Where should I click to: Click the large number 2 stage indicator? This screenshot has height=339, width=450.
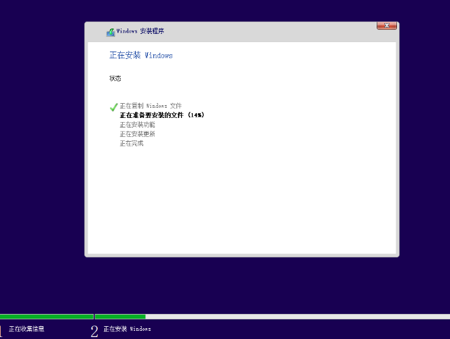pyautogui.click(x=94, y=331)
